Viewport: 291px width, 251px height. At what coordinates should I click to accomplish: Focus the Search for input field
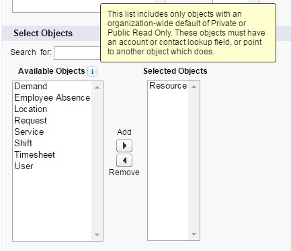pyautogui.click(x=77, y=53)
